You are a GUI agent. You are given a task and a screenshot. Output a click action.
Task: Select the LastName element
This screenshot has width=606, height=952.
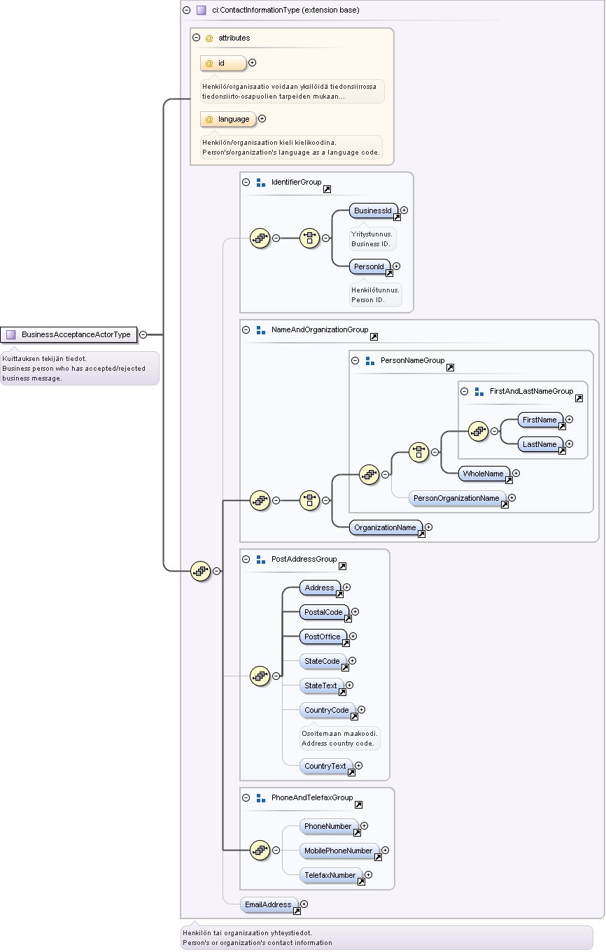tap(540, 444)
